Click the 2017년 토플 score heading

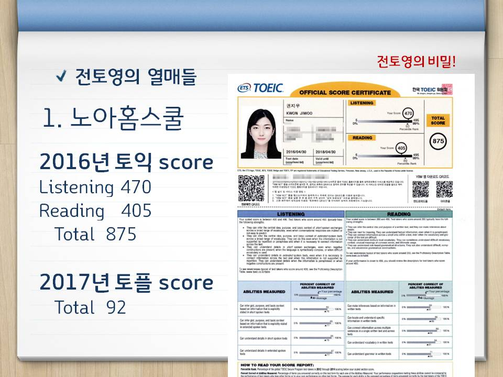pyautogui.click(x=126, y=283)
